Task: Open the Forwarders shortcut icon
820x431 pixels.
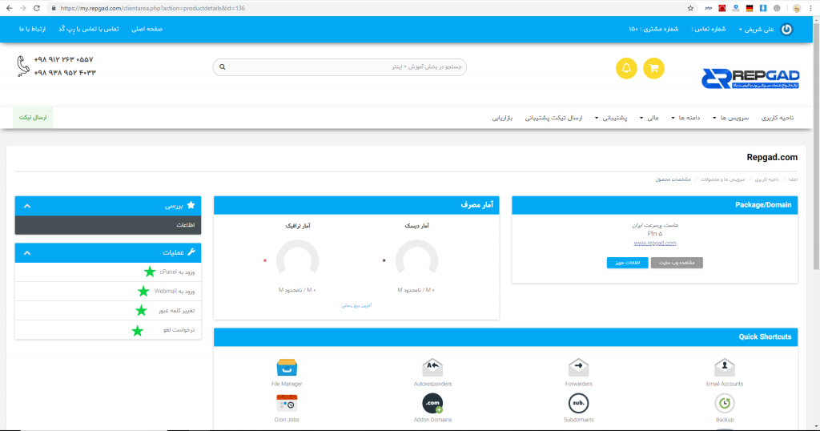Action: 578,368
